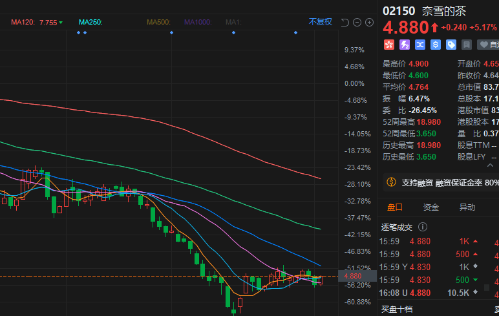Click the 委比 -26.45% value
499x316 pixels.
(423, 111)
